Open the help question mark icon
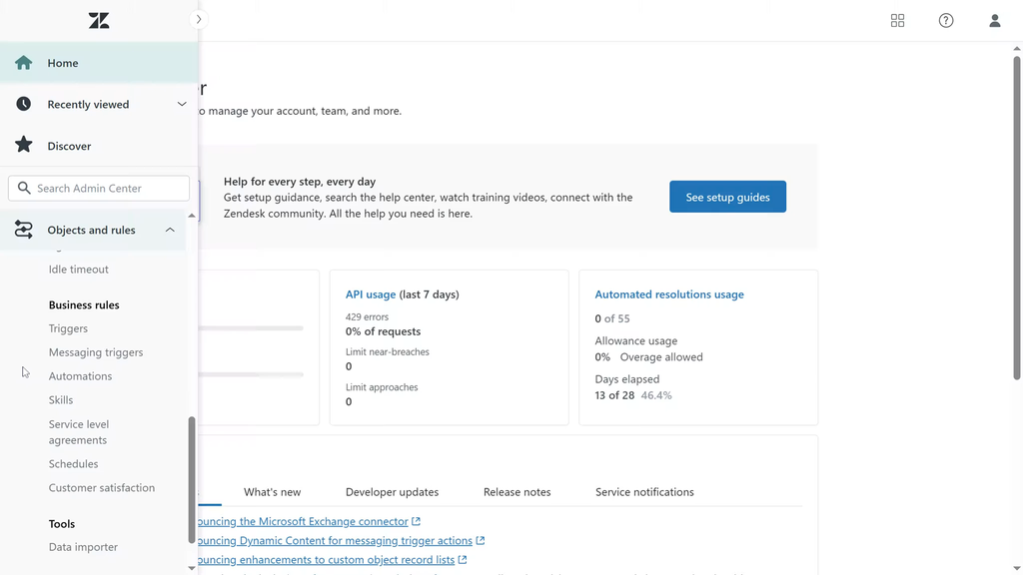The height and width of the screenshot is (575, 1023). coord(946,21)
